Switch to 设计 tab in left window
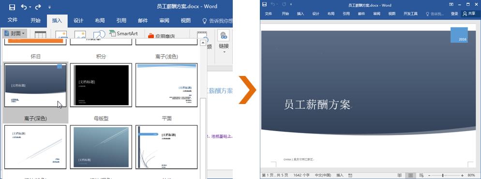Image resolution: width=481 pixels, height=179 pixels. [x=78, y=20]
